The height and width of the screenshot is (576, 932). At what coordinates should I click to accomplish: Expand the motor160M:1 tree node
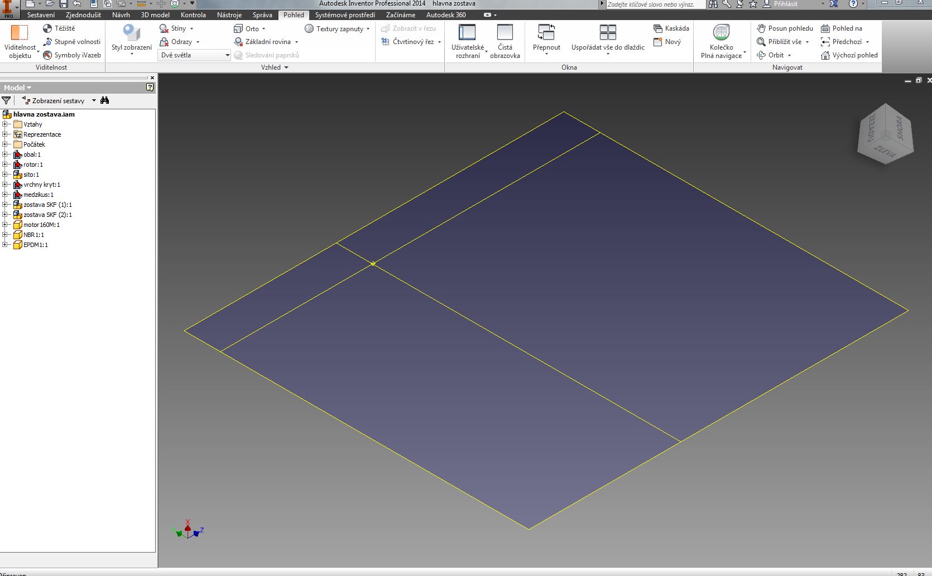[x=5, y=225]
